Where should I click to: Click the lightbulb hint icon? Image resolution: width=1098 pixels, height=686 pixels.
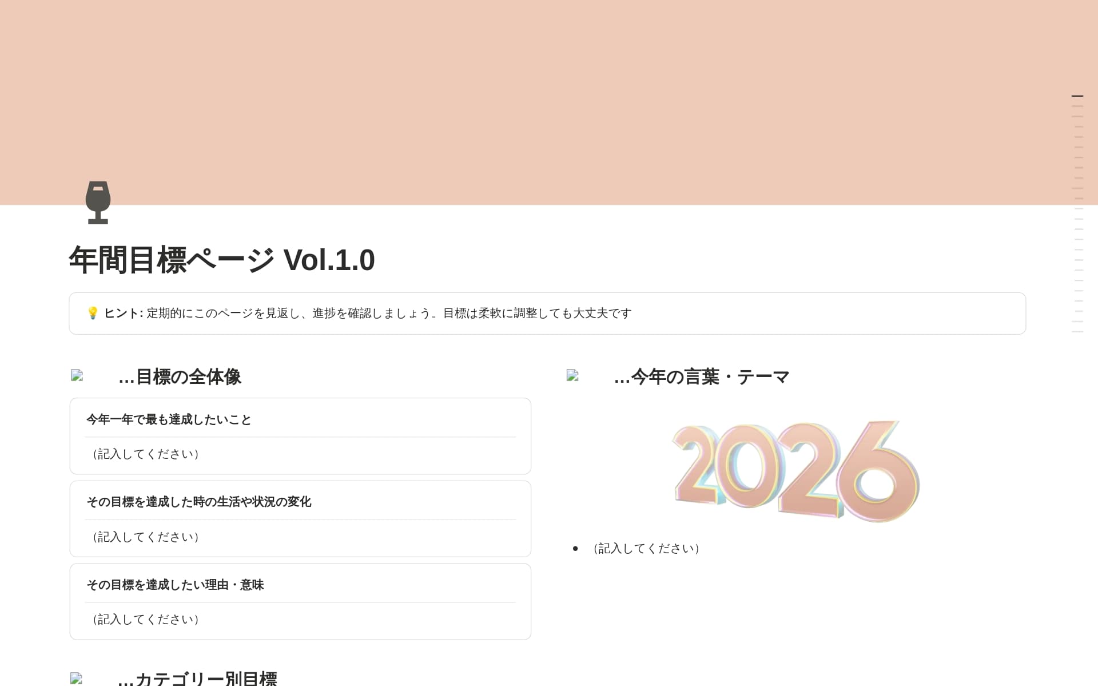click(93, 313)
